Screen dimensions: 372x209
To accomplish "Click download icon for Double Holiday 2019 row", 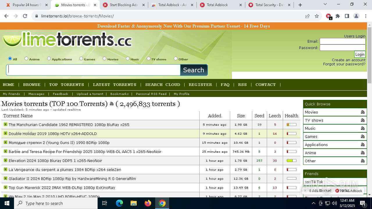I will (5, 133).
